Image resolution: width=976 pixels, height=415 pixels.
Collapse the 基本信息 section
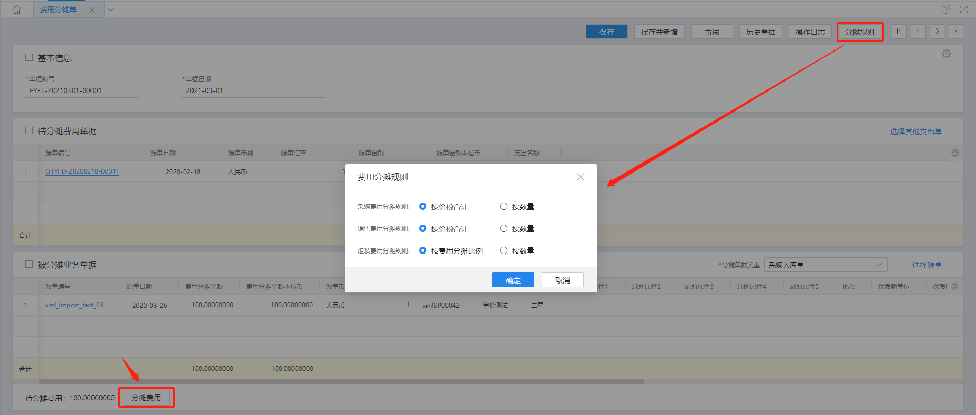coord(29,57)
